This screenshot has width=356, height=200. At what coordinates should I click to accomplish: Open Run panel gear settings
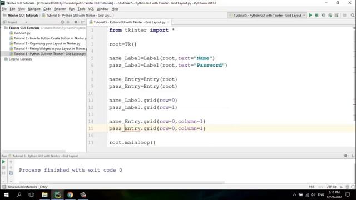tap(346, 156)
